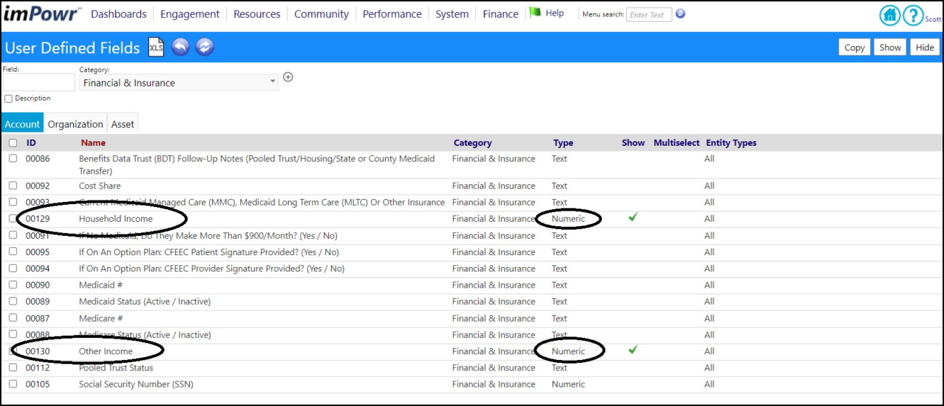944x406 pixels.
Task: Click into the Field input box
Action: pos(38,82)
